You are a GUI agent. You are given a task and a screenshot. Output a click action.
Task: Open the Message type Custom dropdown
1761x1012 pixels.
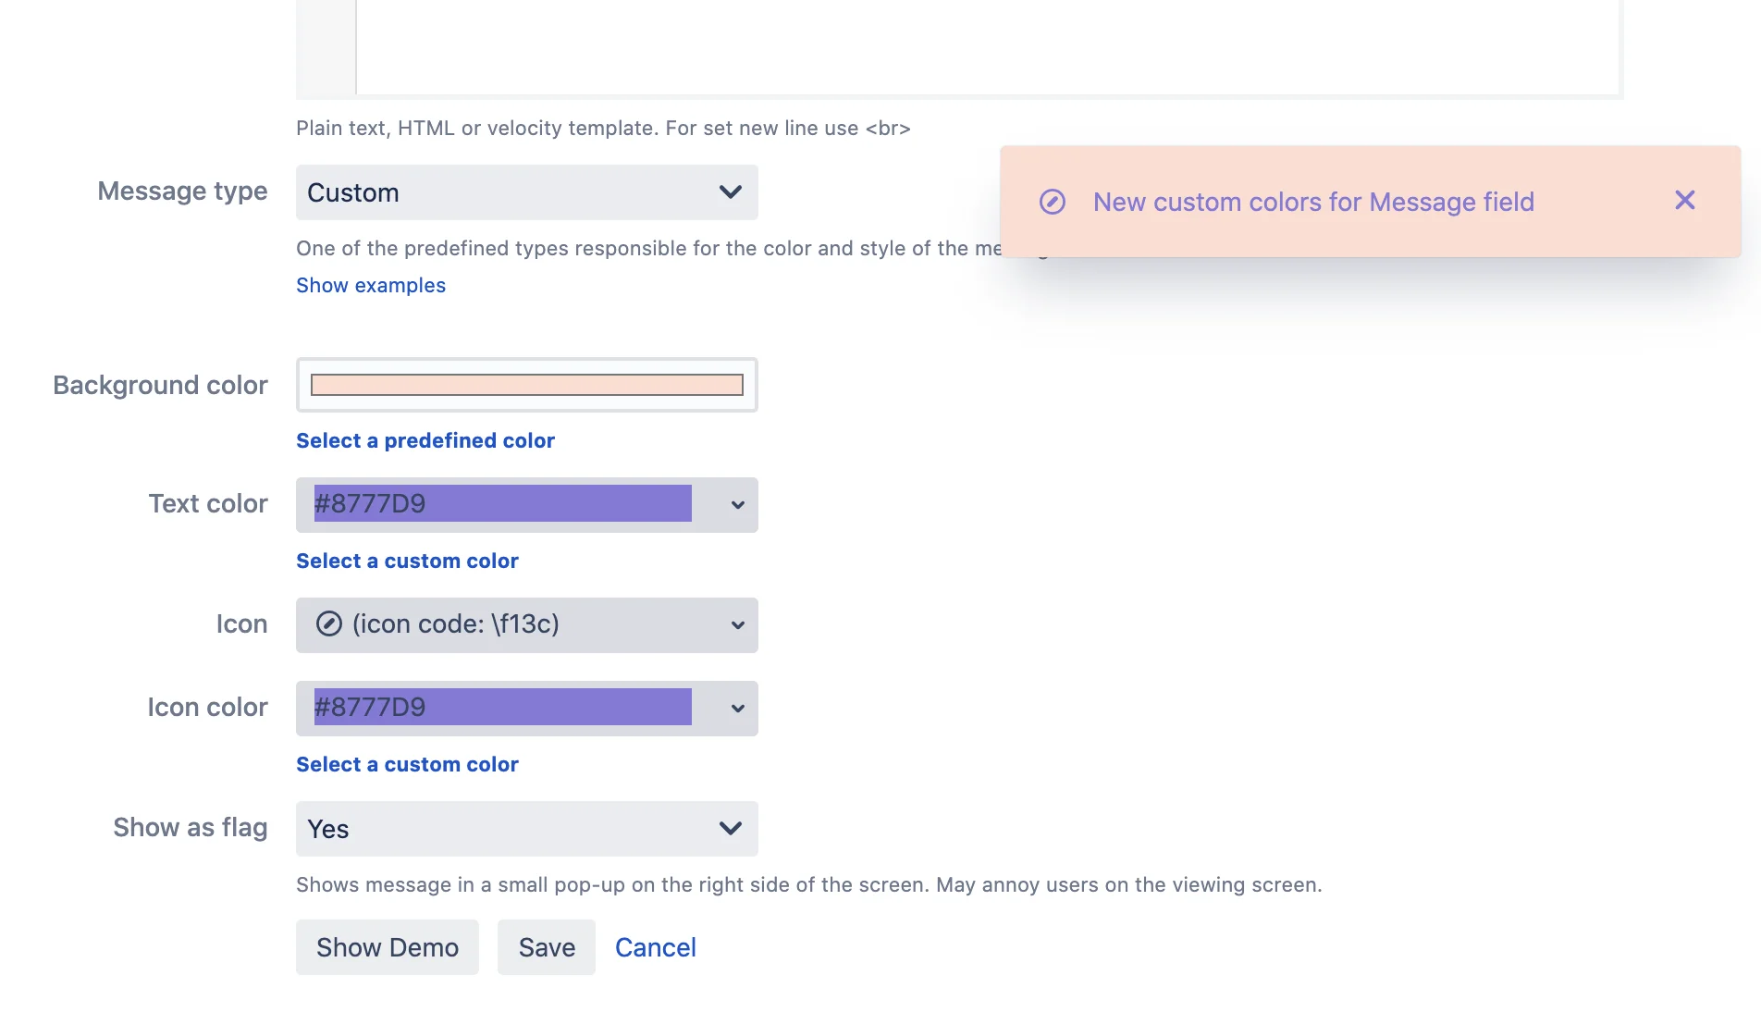527,192
